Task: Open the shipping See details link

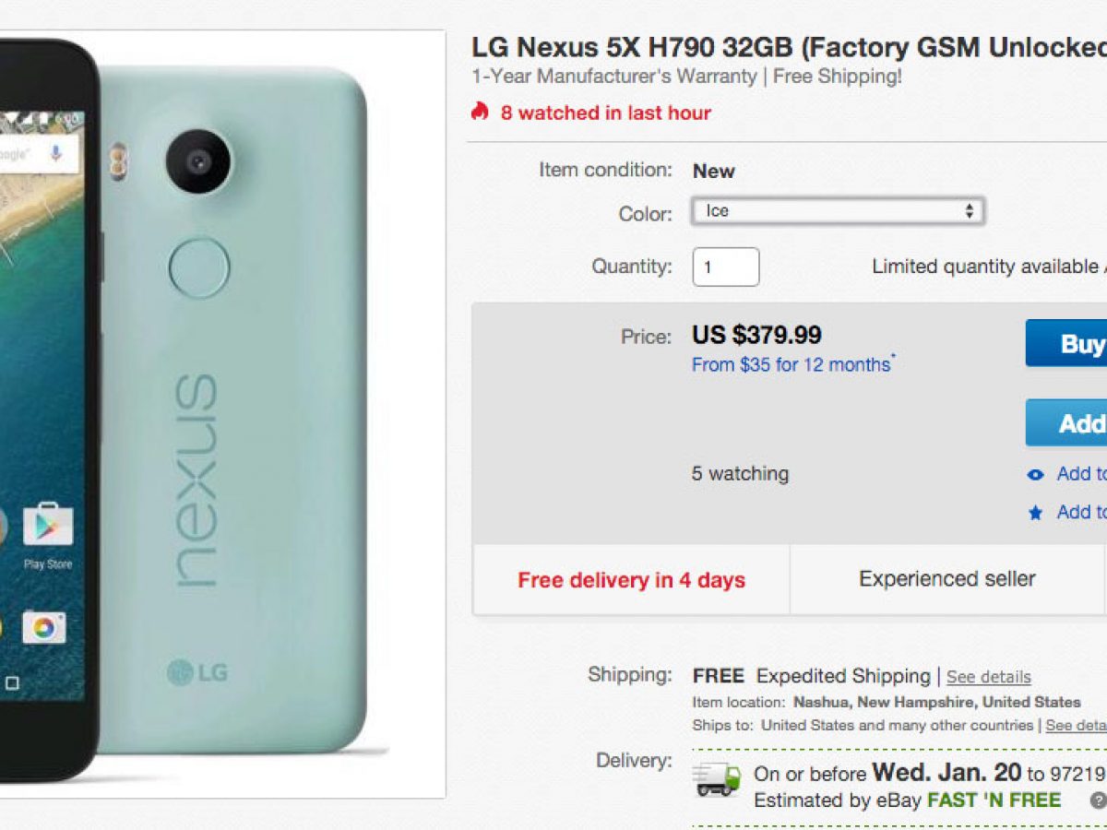Action: coord(989,677)
